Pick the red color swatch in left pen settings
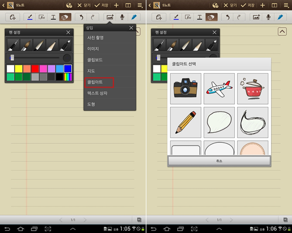This screenshot has height=233, width=292. pos(35,69)
